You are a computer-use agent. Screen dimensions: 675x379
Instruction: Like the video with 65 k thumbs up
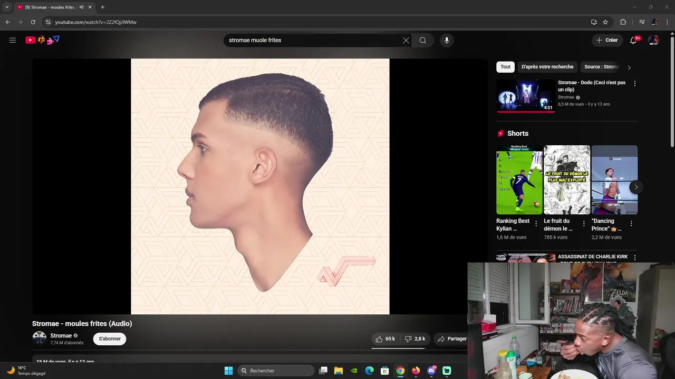point(385,339)
